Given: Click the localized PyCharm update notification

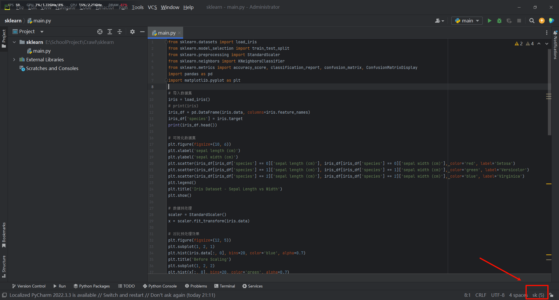Looking at the screenshot, I should point(112,295).
